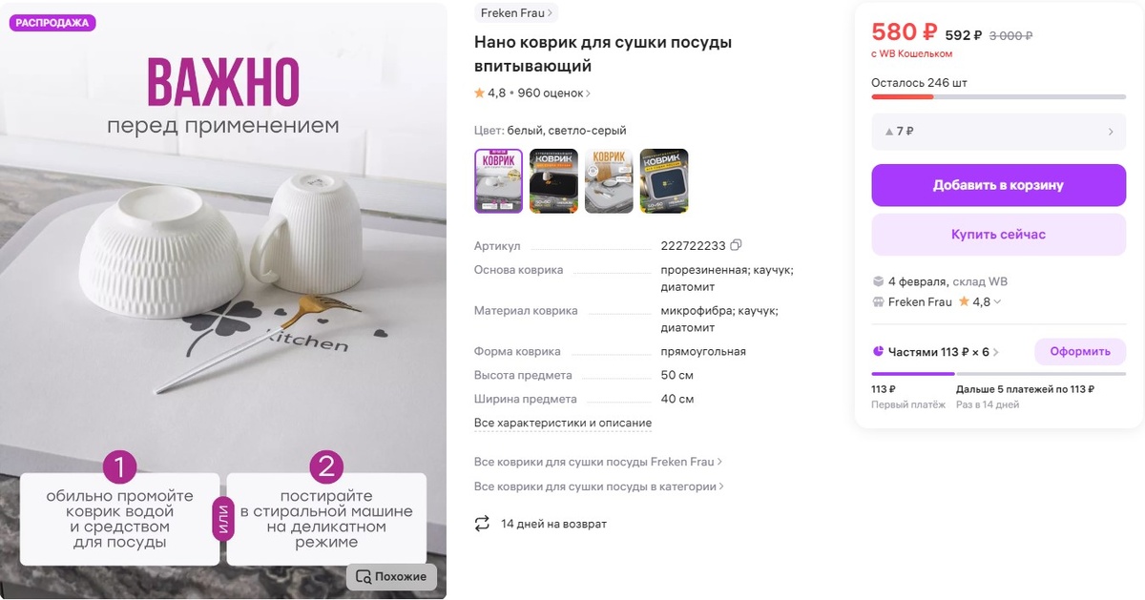
Task: Open installment details chevron after 113 ₽ × 6
Action: (996, 352)
